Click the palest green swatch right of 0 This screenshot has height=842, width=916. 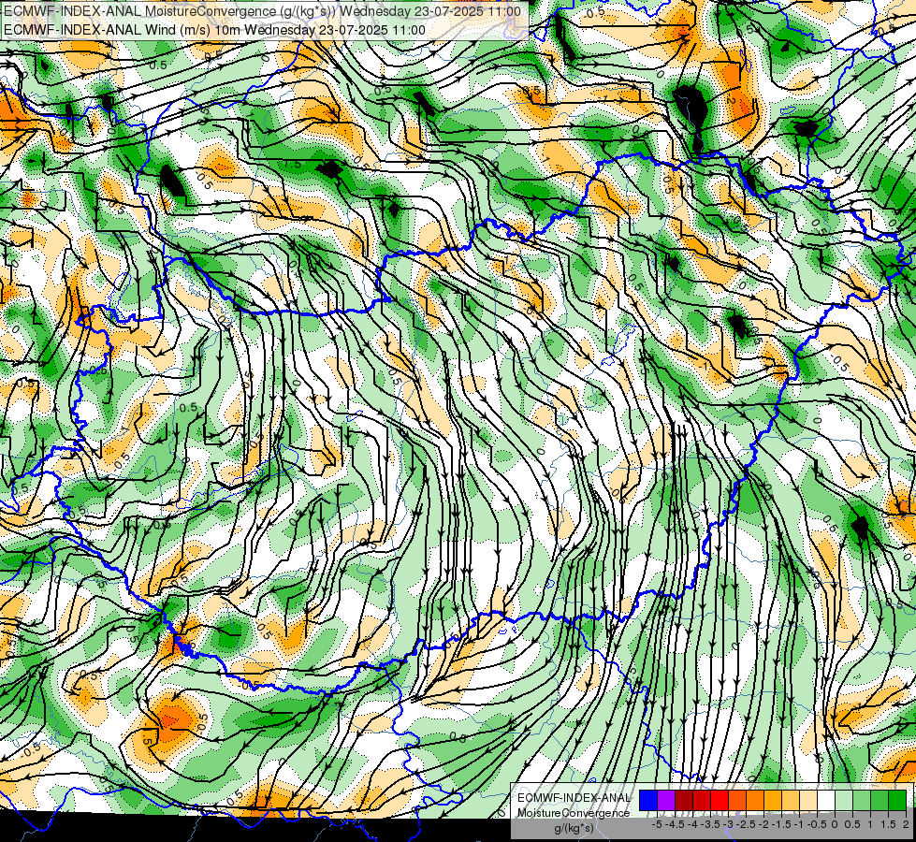(x=844, y=801)
